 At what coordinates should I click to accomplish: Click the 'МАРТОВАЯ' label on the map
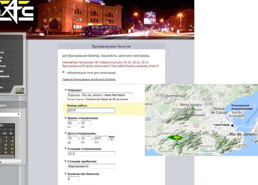click(x=222, y=125)
